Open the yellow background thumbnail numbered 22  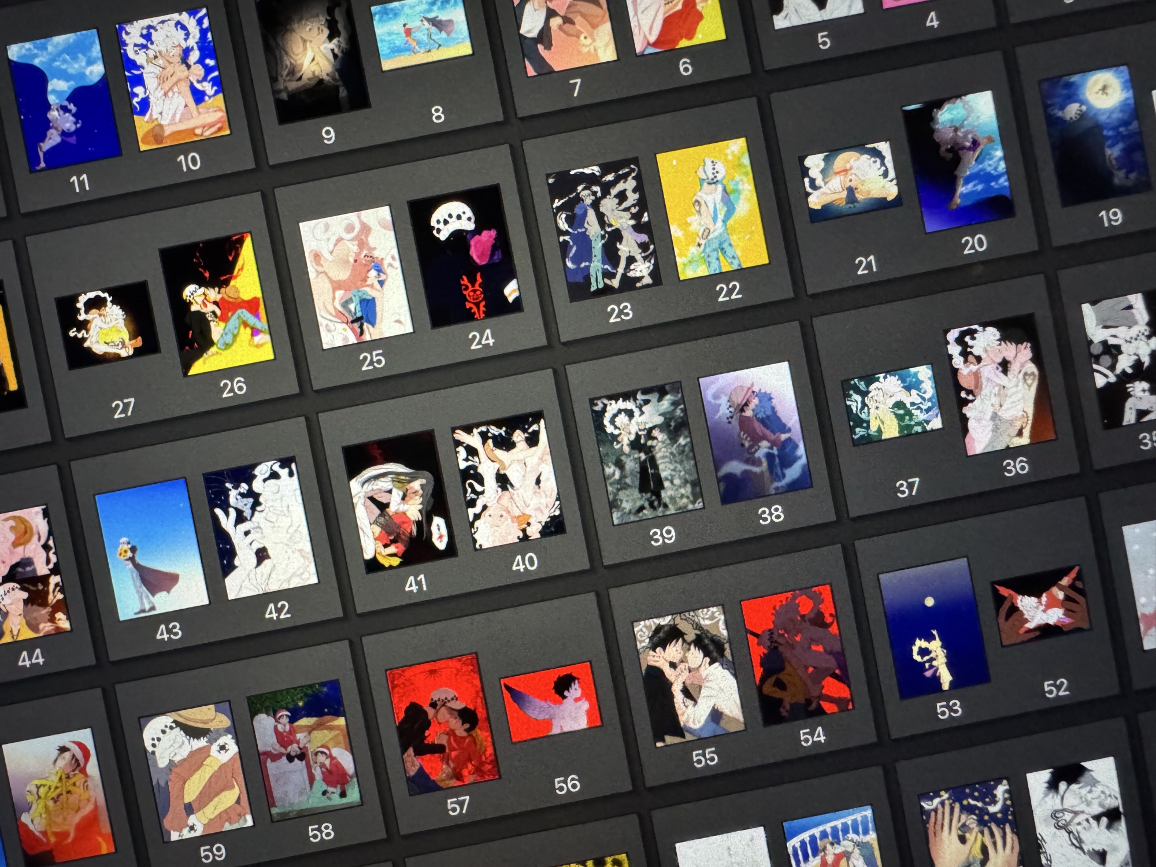(x=711, y=209)
